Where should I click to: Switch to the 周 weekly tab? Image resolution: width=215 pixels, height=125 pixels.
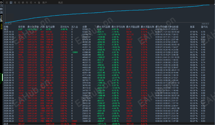click(x=15, y=2)
